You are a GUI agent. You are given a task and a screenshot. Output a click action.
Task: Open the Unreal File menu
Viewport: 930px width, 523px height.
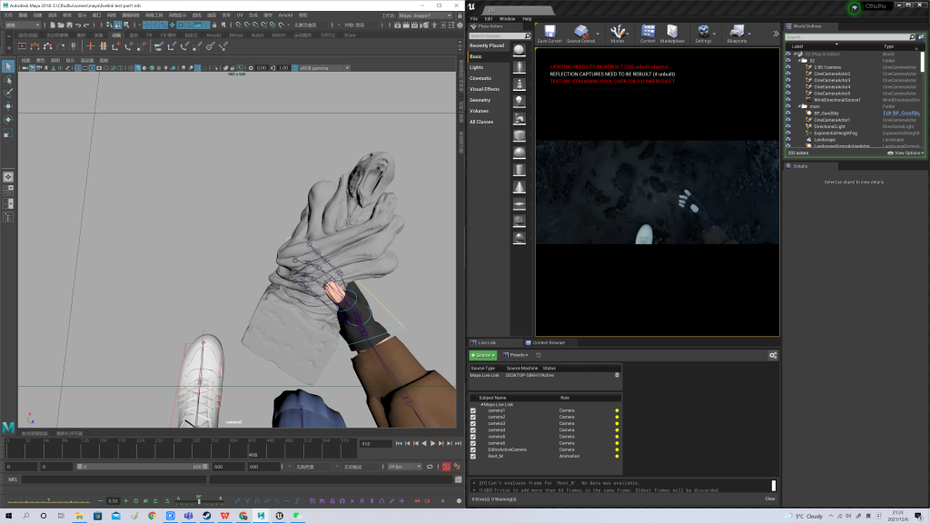click(474, 19)
